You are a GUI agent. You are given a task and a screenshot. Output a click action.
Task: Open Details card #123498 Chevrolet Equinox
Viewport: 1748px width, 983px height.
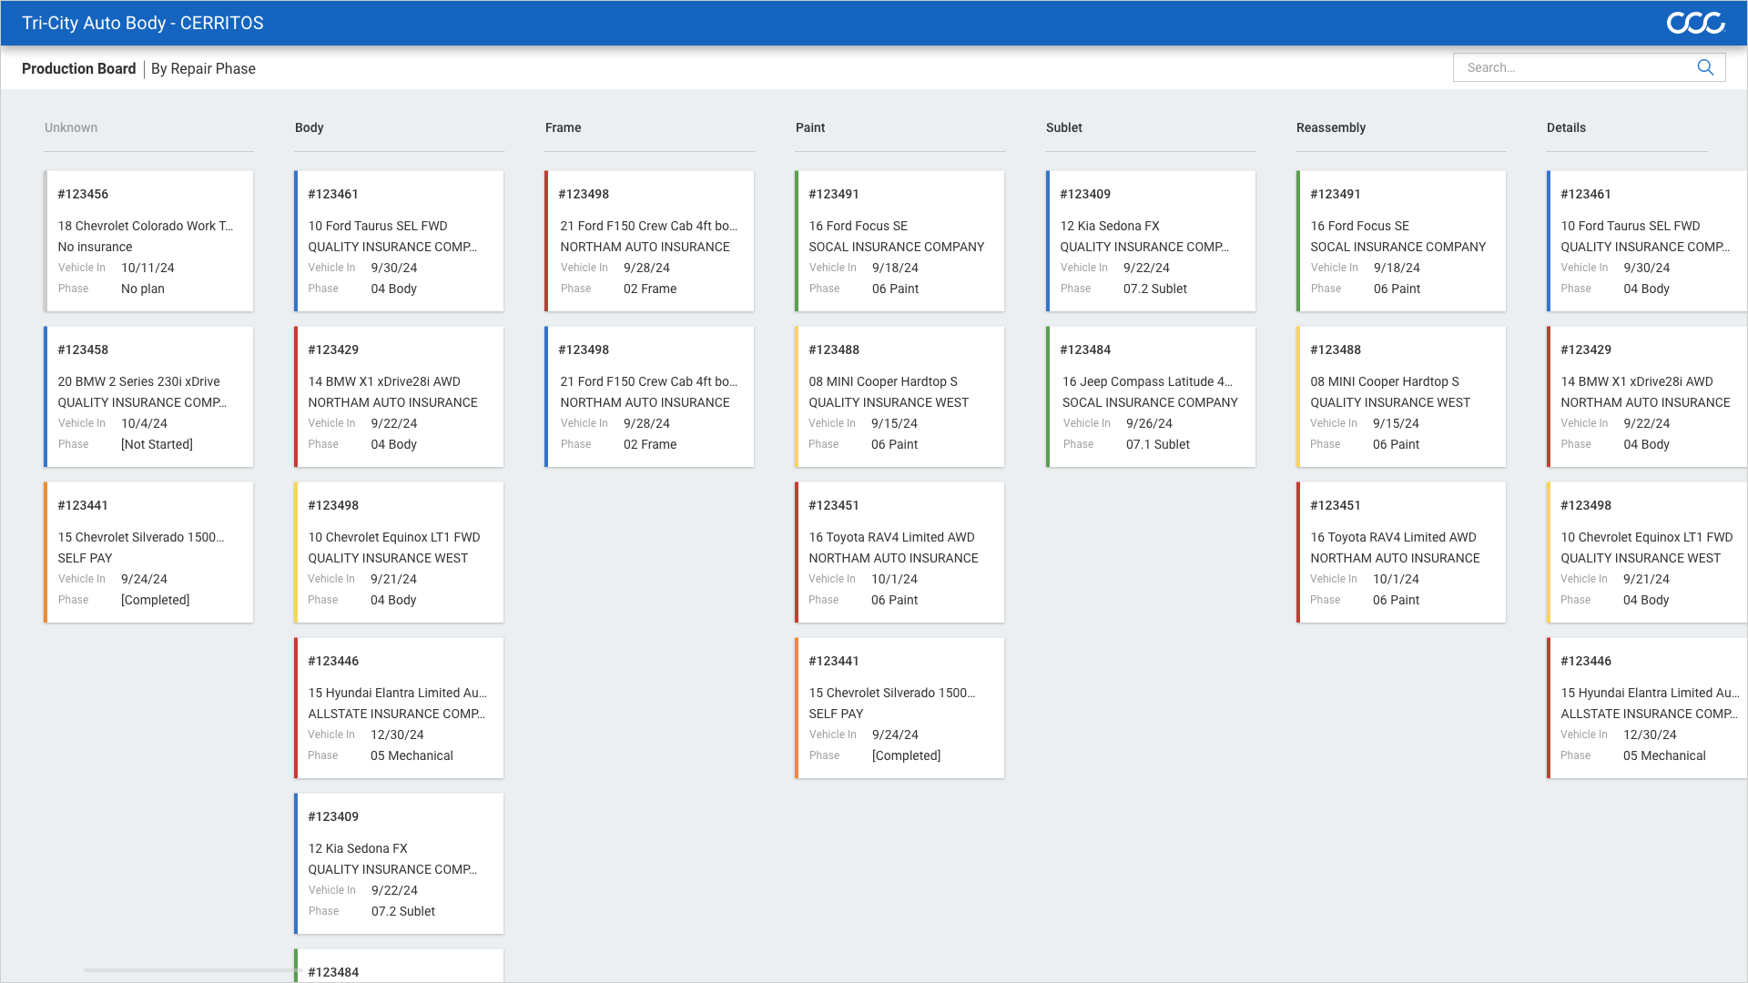1647,552
